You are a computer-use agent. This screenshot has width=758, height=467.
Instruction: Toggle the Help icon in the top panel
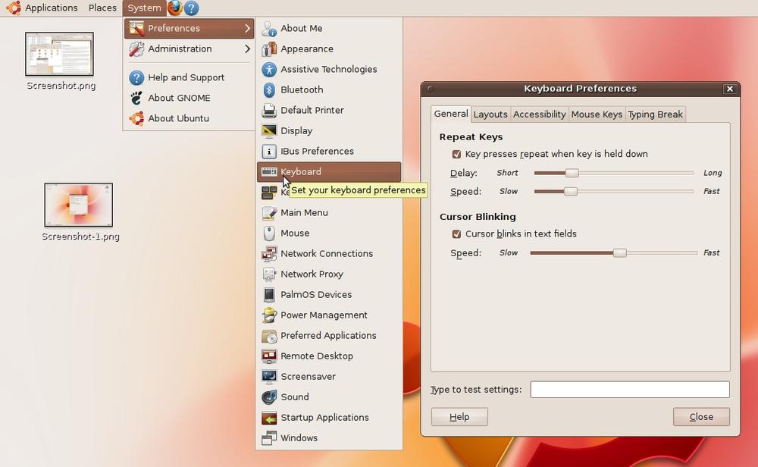tap(189, 8)
